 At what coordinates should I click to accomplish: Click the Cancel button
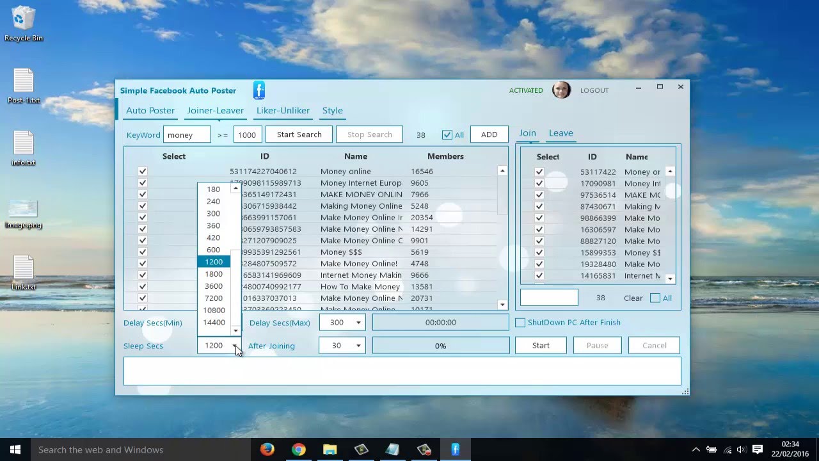coord(654,346)
